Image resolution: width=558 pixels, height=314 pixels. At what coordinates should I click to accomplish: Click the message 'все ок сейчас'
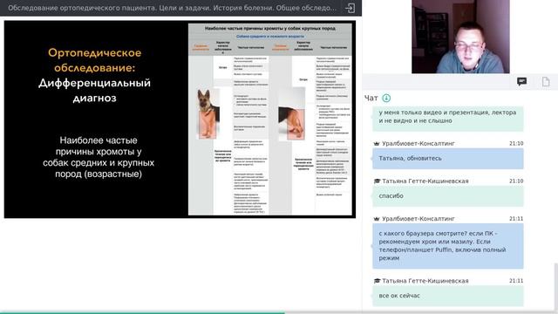(447, 296)
